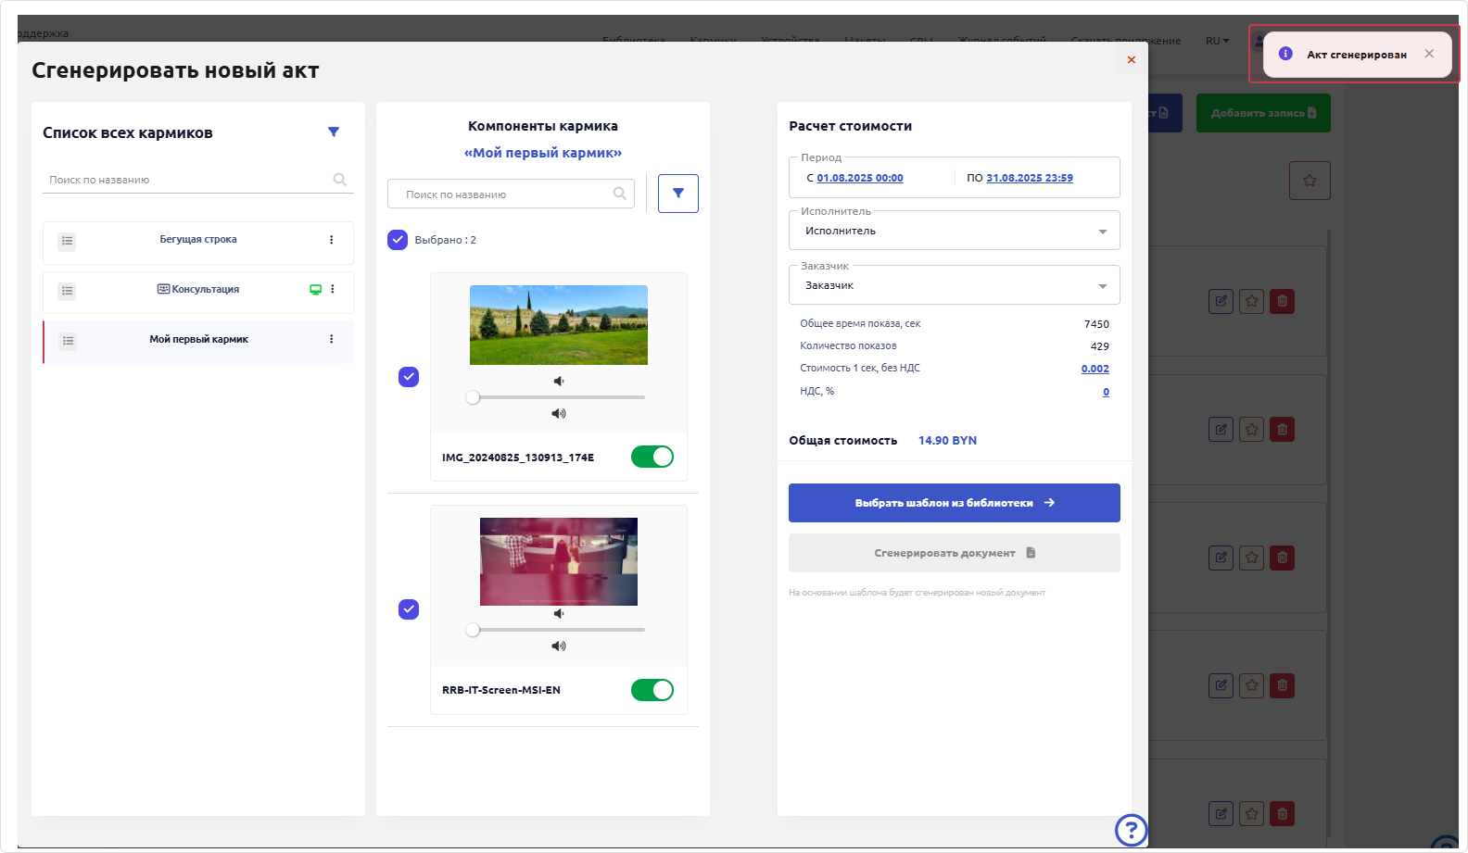Viewport: 1468px width, 853px height.
Task: Close the generate act dialog
Action: click(1131, 60)
